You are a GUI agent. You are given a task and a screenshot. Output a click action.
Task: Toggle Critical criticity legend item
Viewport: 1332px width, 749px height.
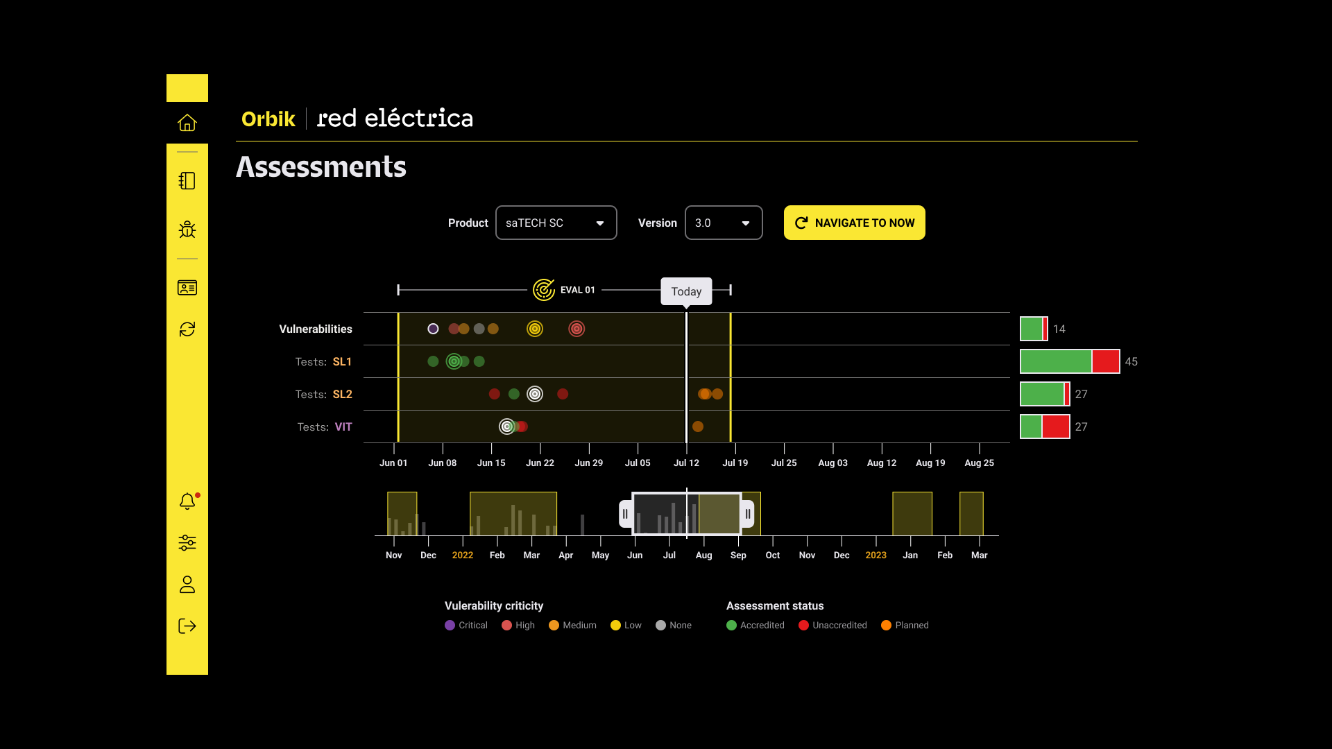[x=466, y=626]
